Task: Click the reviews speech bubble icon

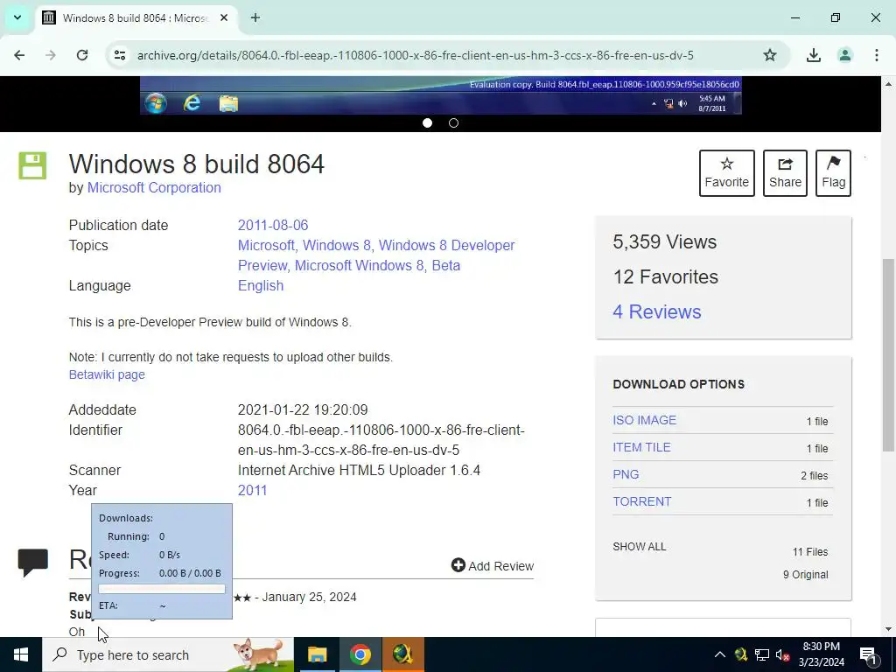Action: click(33, 563)
